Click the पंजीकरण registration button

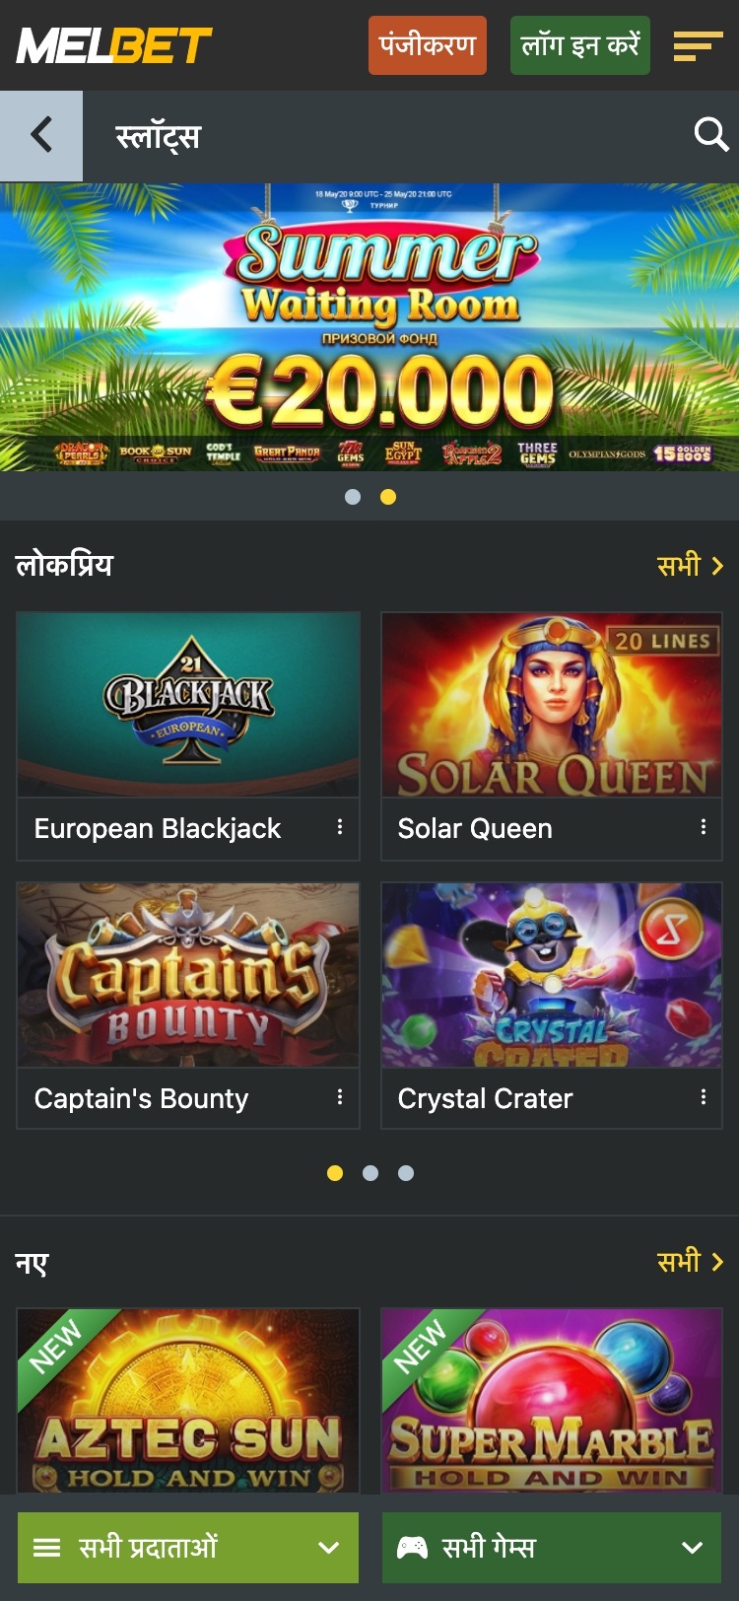click(428, 45)
